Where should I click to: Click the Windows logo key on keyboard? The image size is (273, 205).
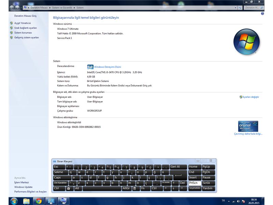[70, 189]
